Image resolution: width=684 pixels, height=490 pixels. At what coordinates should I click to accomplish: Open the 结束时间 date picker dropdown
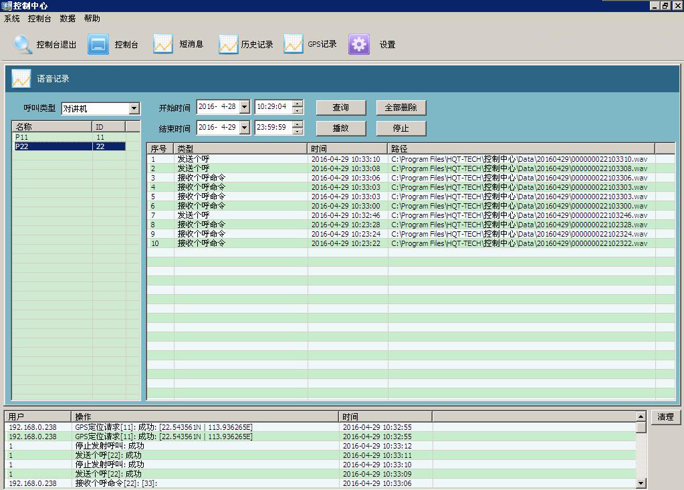pos(245,127)
